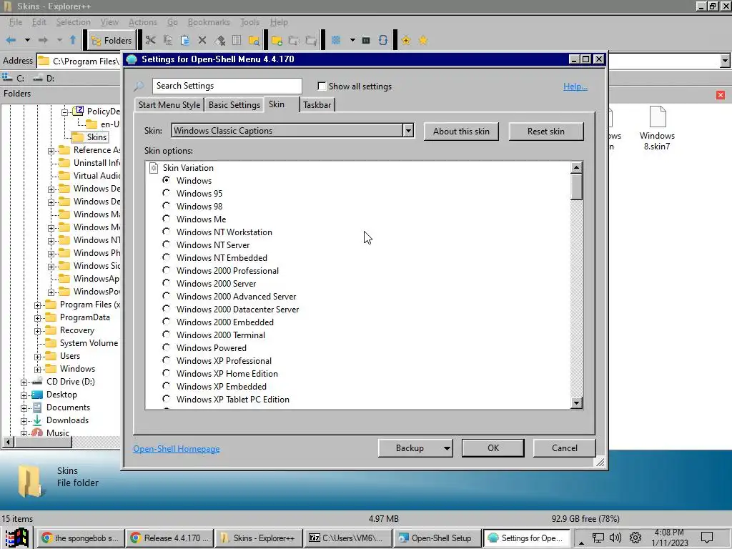Click the C: drive icon in drives bar
732x549 pixels.
point(13,78)
